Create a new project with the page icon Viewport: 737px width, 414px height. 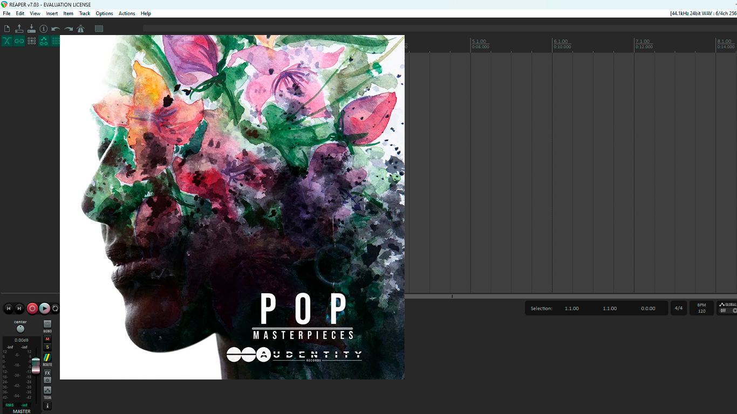pyautogui.click(x=7, y=29)
